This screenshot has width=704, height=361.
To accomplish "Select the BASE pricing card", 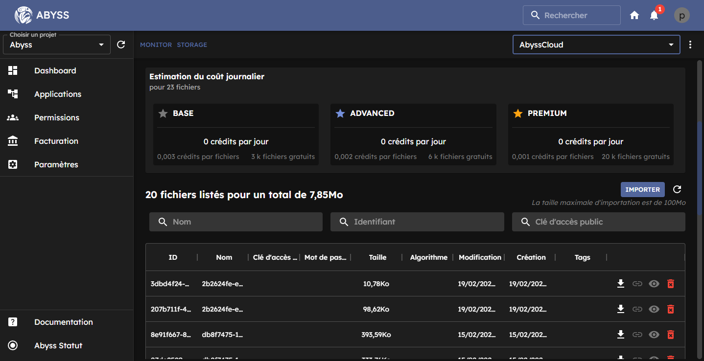I will pyautogui.click(x=236, y=135).
